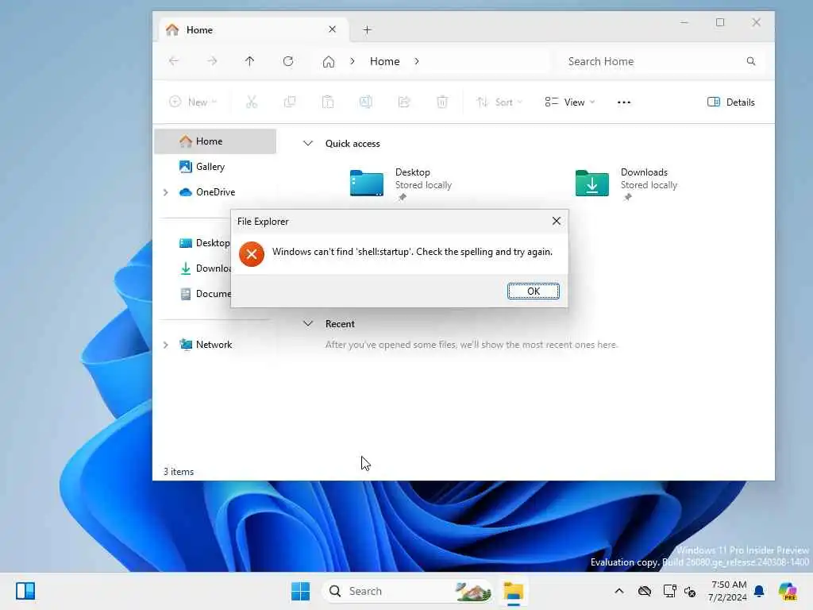Open the View dropdown menu

point(569,102)
